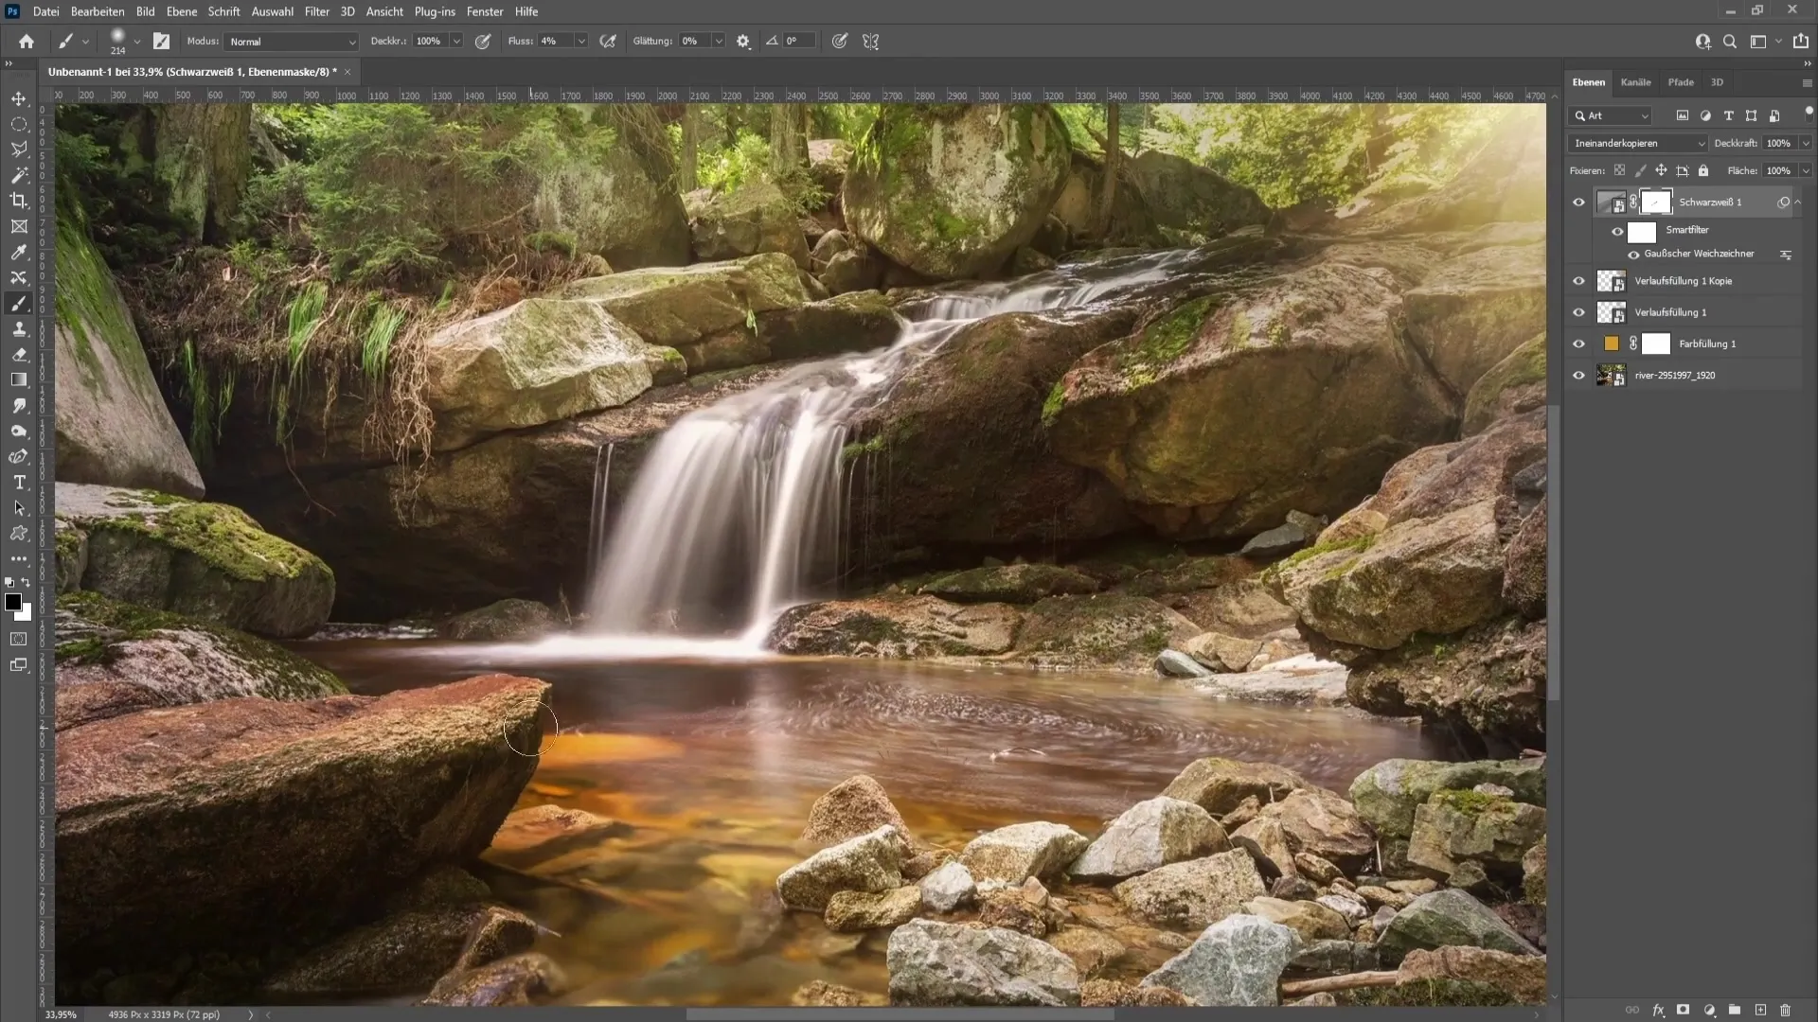Viewport: 1818px width, 1022px height.
Task: Open the Ebene menu
Action: pos(180,10)
